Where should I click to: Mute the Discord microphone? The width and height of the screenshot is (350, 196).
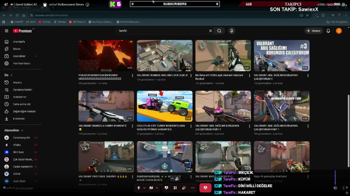click(139, 188)
